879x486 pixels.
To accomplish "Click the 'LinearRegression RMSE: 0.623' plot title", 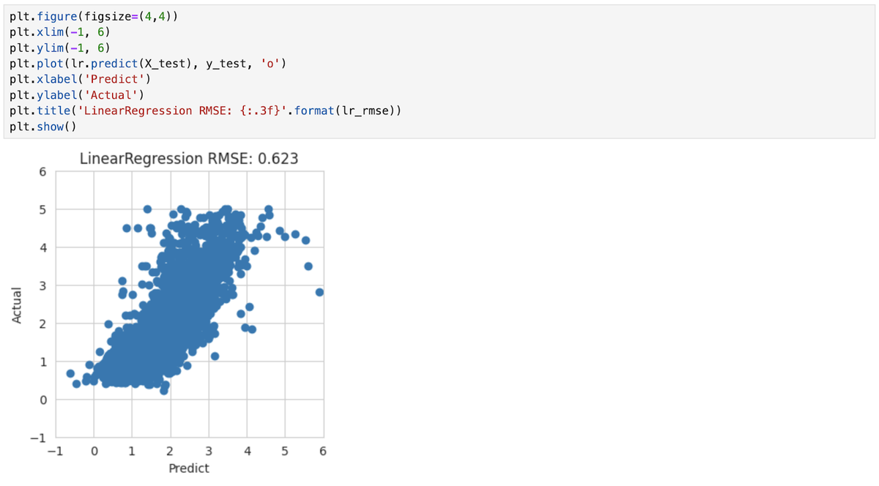I will coord(188,158).
